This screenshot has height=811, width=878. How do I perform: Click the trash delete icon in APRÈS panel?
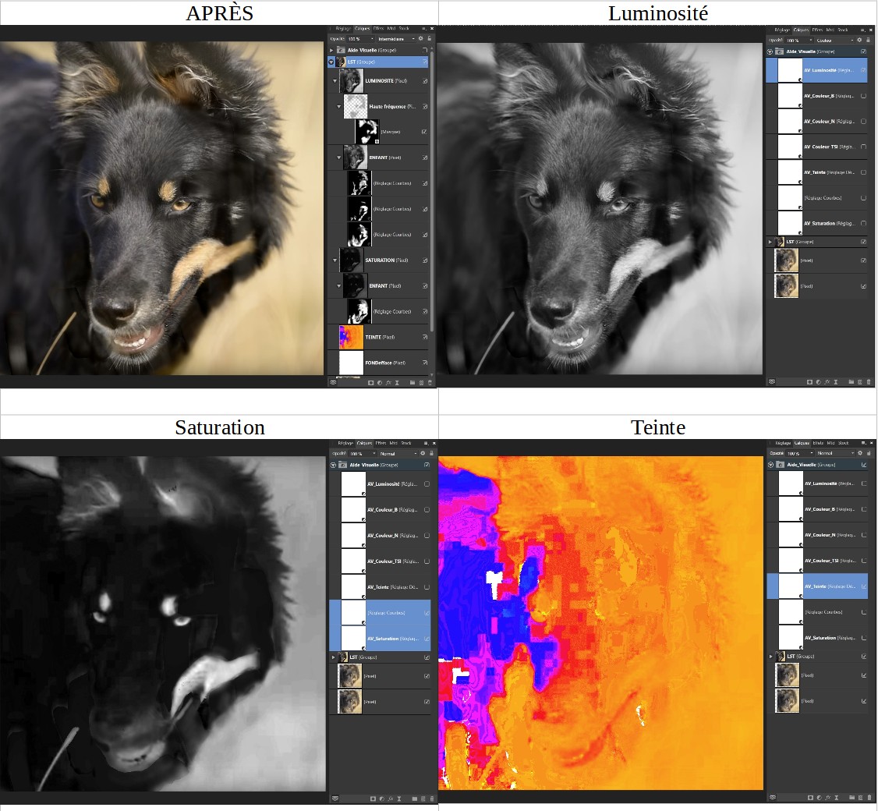tap(430, 383)
